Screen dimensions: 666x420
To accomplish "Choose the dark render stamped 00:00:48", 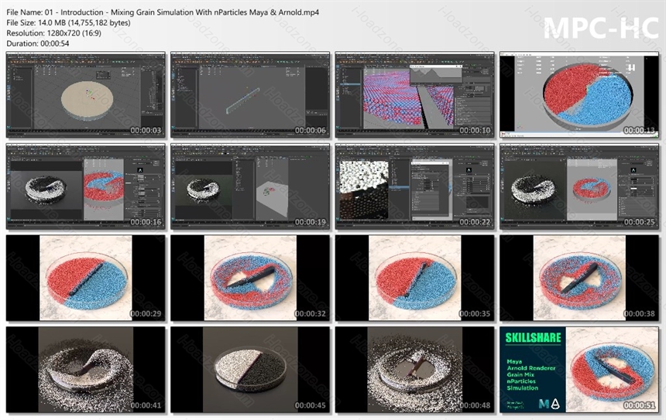I will pyautogui.click(x=414, y=370).
